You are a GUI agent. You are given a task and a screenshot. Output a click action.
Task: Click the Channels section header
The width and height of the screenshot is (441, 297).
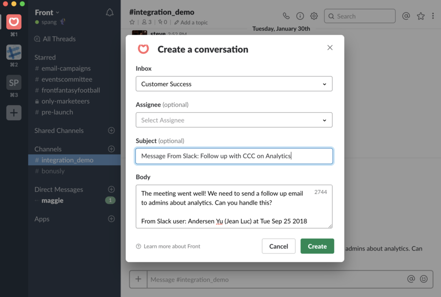coord(48,149)
